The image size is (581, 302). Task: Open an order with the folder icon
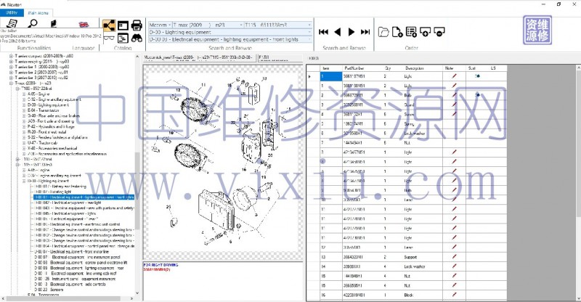tap(383, 32)
